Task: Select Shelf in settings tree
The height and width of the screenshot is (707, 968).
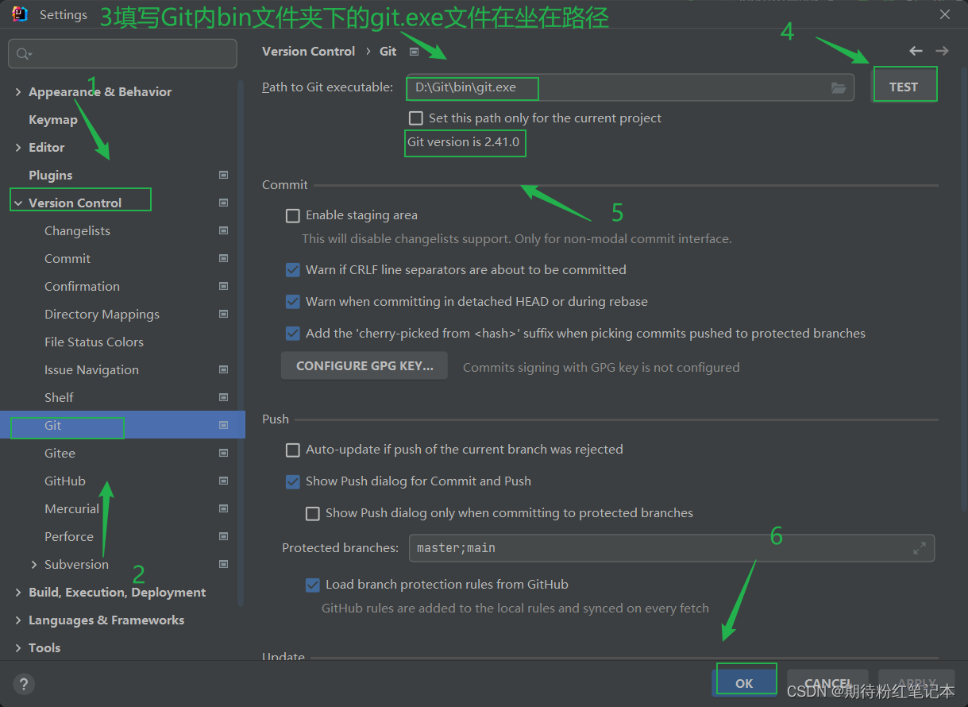Action: click(59, 398)
